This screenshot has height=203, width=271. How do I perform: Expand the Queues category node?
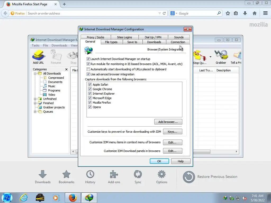click(35, 112)
